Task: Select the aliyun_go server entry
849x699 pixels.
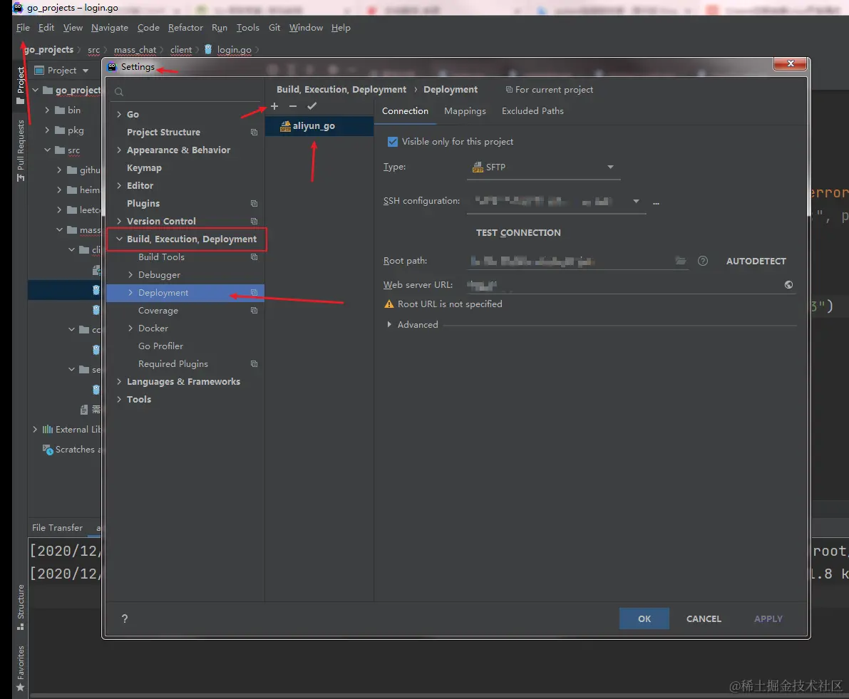Action: (x=319, y=126)
